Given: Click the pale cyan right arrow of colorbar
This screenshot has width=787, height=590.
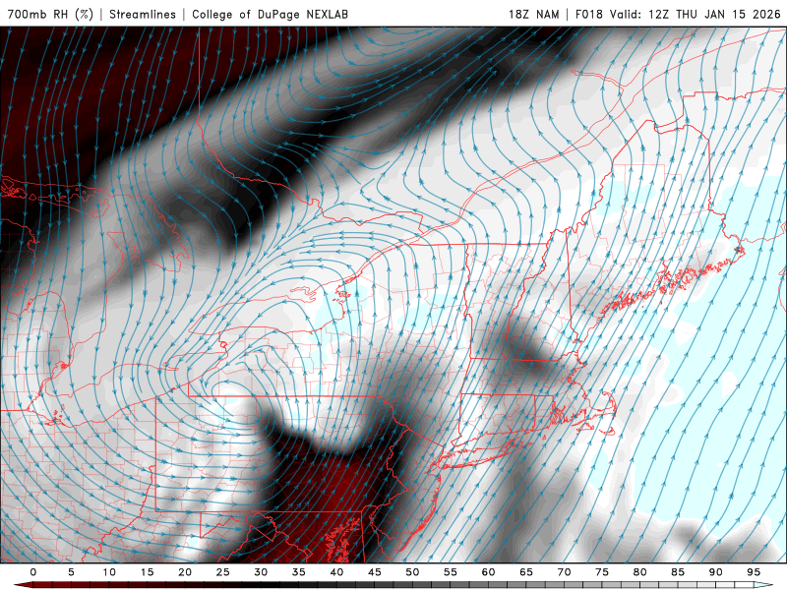Looking at the screenshot, I should 764,585.
